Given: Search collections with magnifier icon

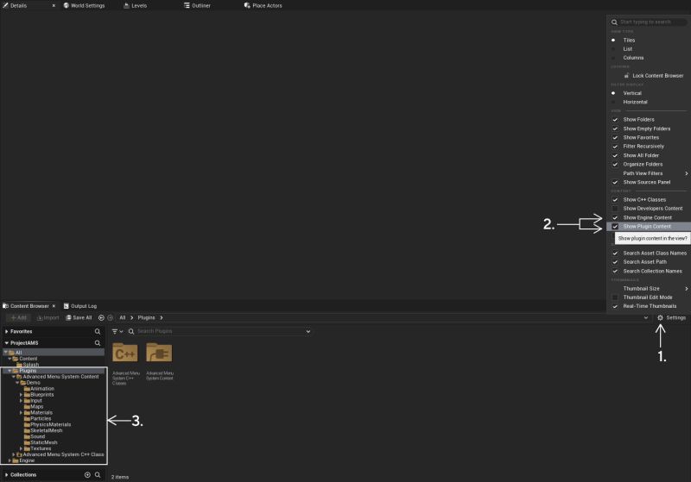Looking at the screenshot, I should click(98, 474).
